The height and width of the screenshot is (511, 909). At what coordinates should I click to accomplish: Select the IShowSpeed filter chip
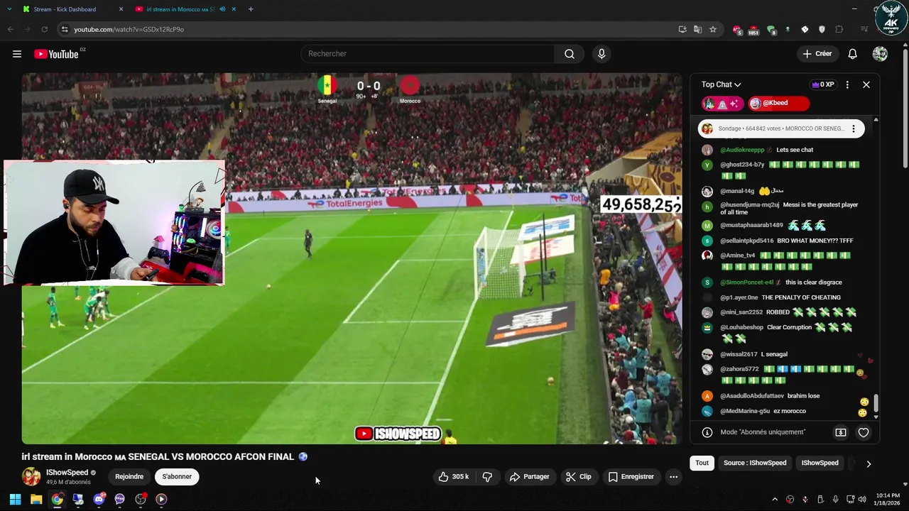click(x=820, y=463)
